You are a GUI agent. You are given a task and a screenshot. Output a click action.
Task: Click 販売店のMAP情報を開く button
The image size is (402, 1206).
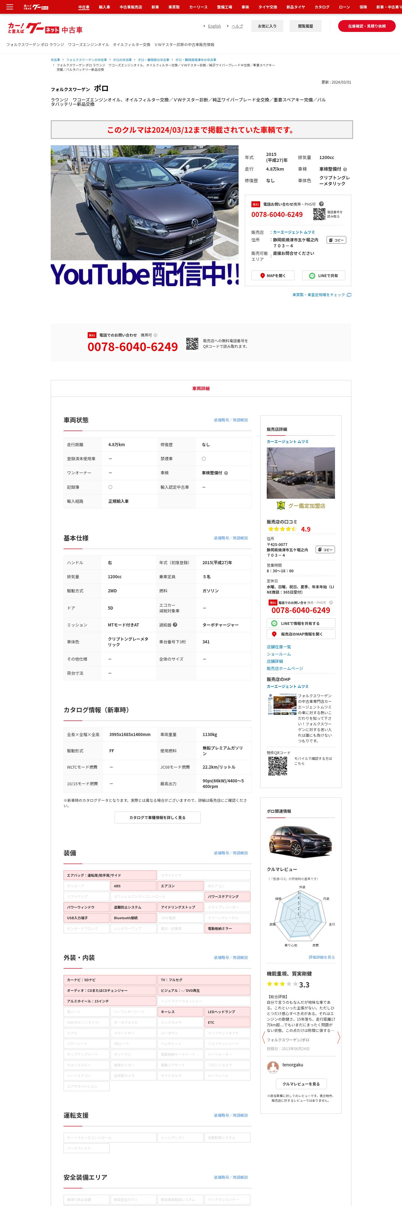pyautogui.click(x=301, y=634)
